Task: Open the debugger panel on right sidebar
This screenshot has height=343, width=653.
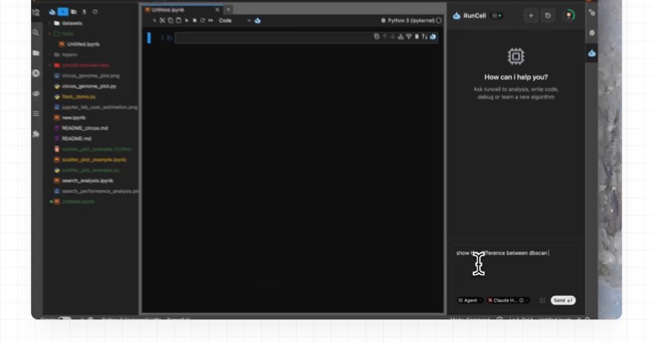Action: pos(592,33)
